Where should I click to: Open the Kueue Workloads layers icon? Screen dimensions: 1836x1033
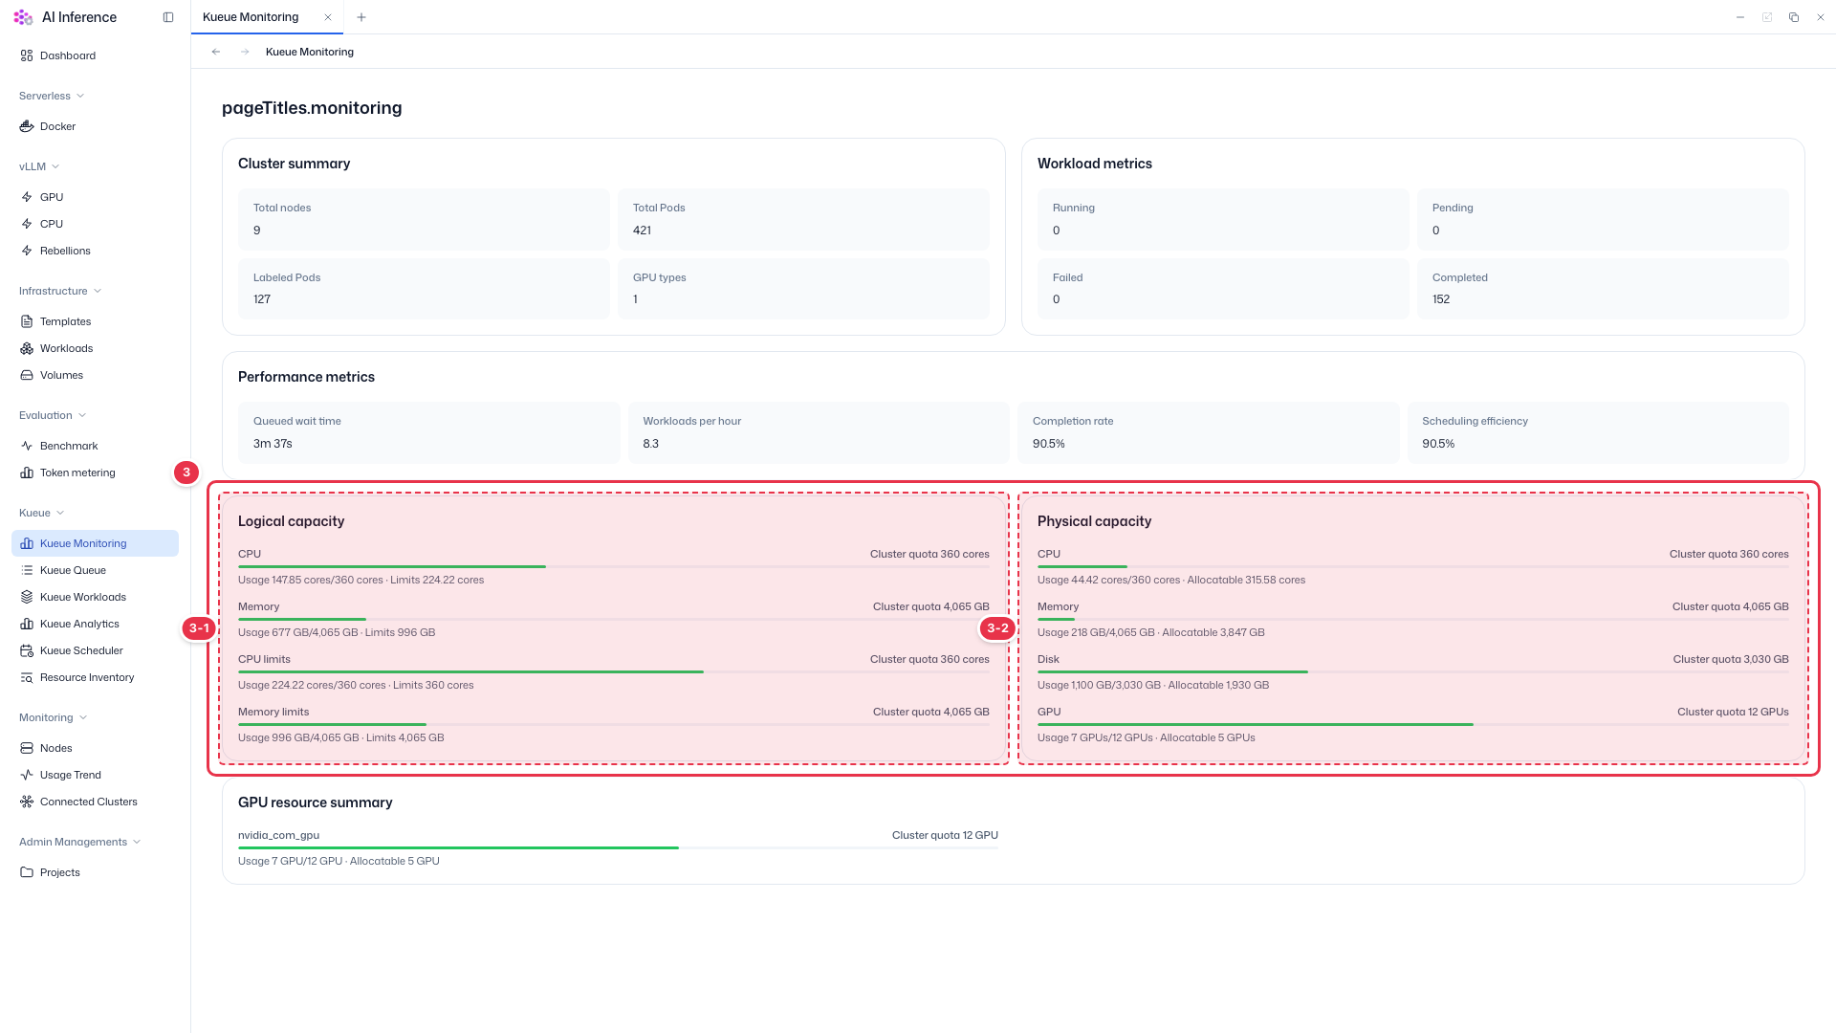coord(27,597)
